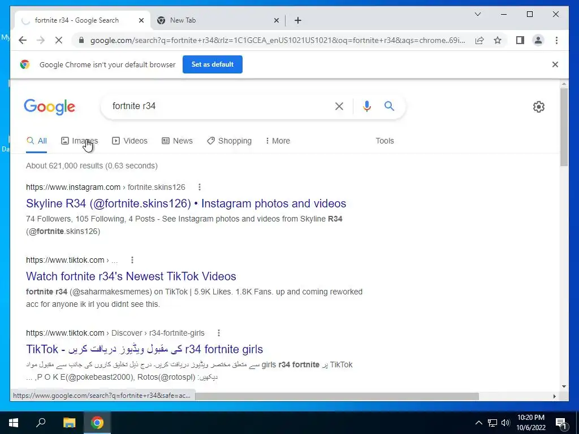Open options for the Instagram result
Viewport: 579px width, 434px height.
pyautogui.click(x=200, y=187)
